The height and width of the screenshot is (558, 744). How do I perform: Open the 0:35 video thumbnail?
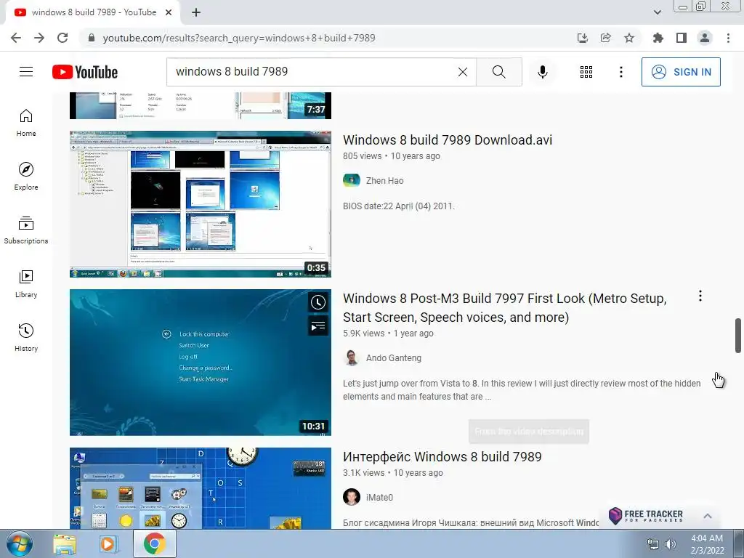point(201,204)
